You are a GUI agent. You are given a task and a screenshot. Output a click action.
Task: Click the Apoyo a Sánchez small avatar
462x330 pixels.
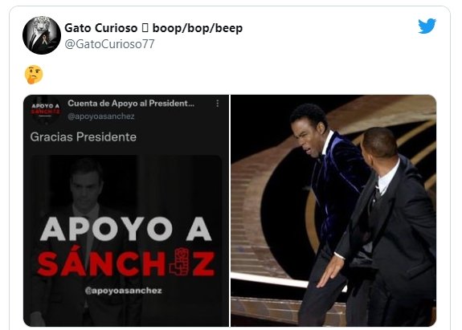pos(46,110)
